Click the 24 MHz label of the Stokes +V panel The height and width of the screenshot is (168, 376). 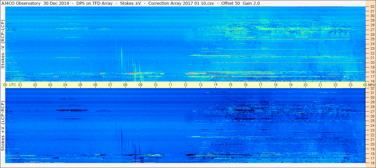click(372, 125)
